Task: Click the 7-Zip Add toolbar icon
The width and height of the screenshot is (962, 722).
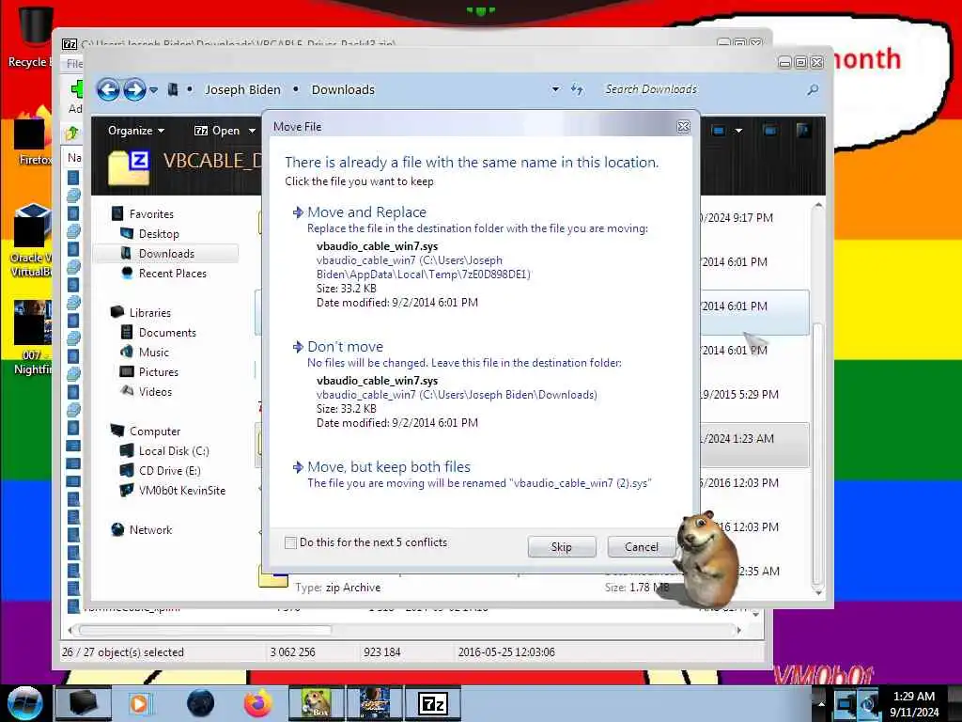Action: (x=76, y=89)
